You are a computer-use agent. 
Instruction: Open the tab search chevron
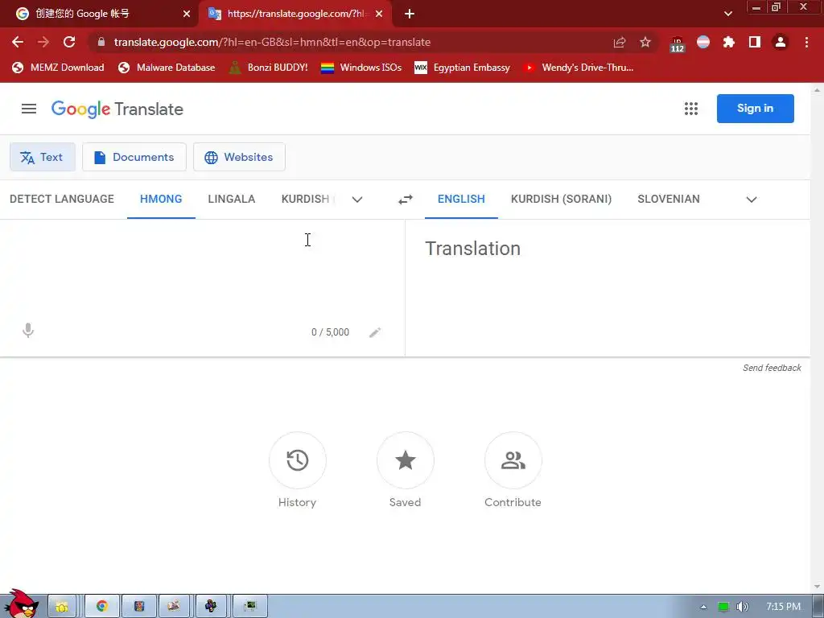coord(727,14)
